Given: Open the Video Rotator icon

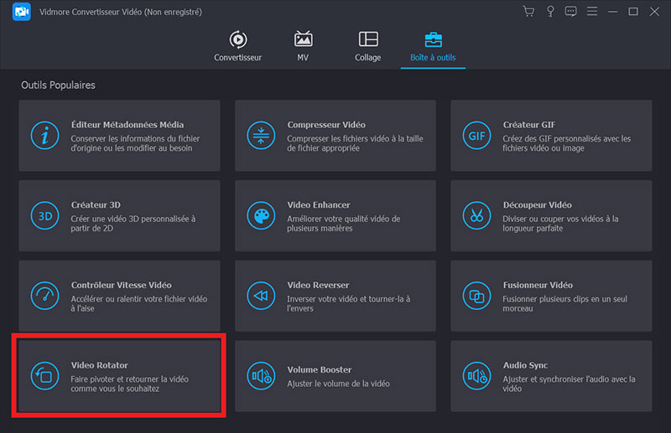Looking at the screenshot, I should pyautogui.click(x=44, y=376).
